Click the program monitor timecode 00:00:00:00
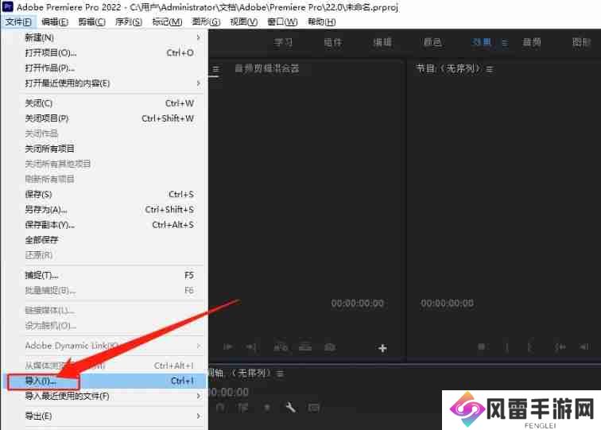 click(x=447, y=303)
